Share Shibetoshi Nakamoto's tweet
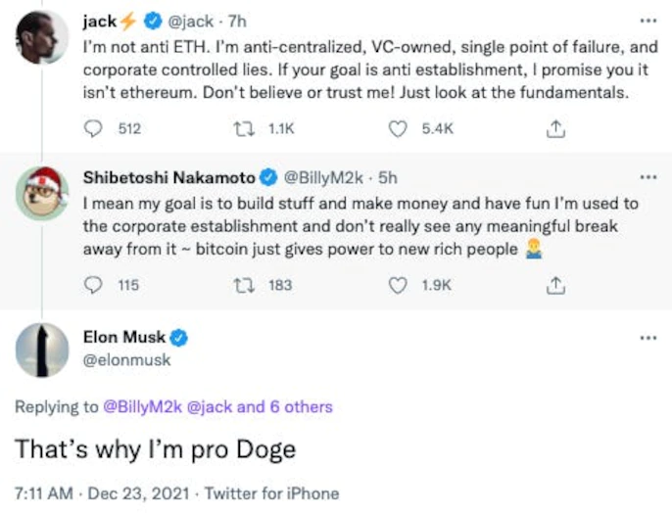672x515 pixels. point(555,285)
